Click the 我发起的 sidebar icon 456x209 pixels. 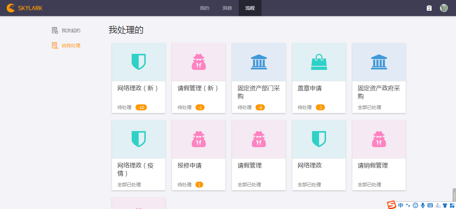[55, 30]
